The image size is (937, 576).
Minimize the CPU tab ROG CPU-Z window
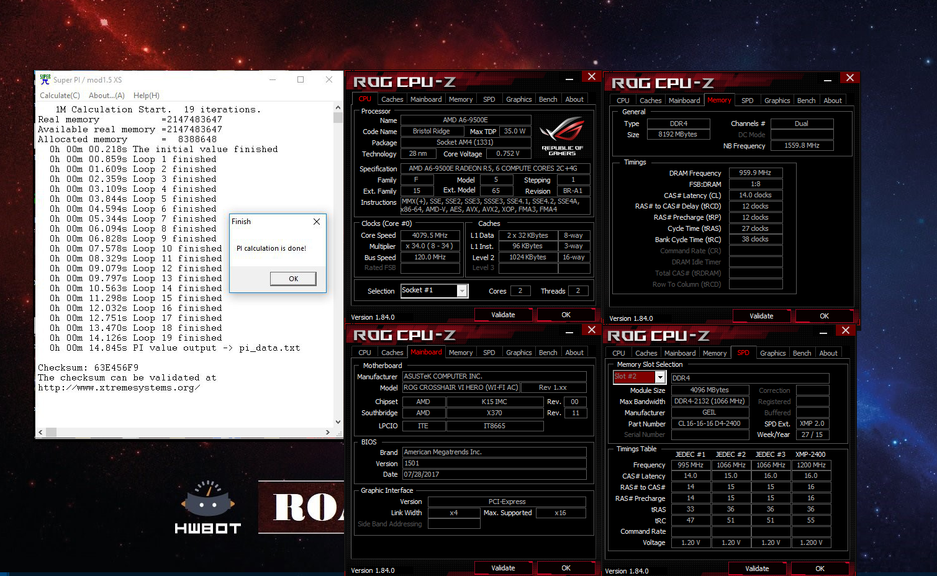tap(569, 79)
